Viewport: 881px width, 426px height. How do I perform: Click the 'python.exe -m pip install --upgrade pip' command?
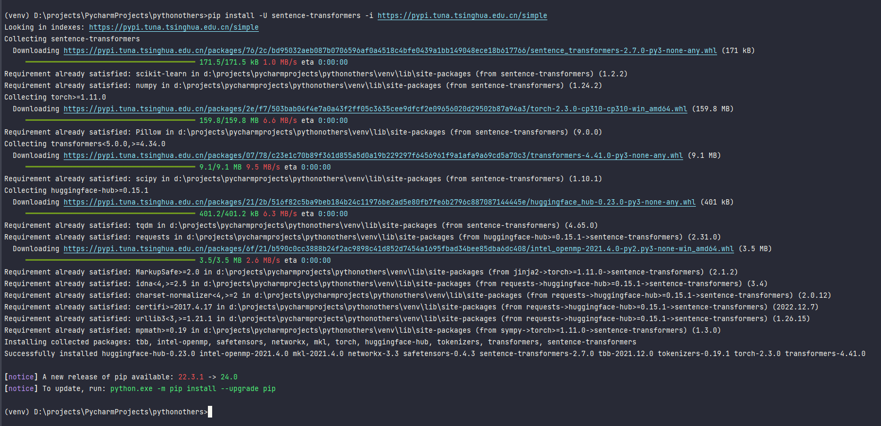click(x=193, y=389)
